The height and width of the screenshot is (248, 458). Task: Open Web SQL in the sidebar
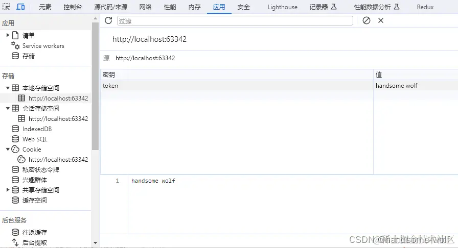[x=35, y=139]
